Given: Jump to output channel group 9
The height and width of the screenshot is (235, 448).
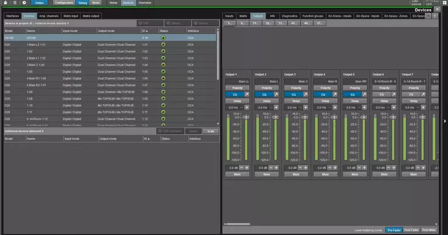Looking at the screenshot, I should coord(242,23).
